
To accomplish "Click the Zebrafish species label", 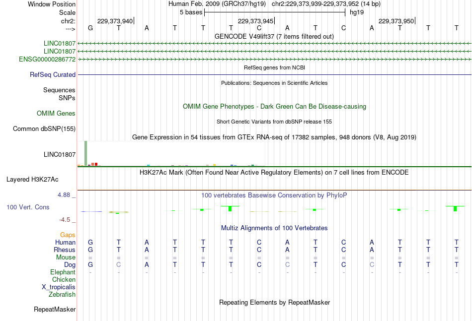I will point(62,295).
